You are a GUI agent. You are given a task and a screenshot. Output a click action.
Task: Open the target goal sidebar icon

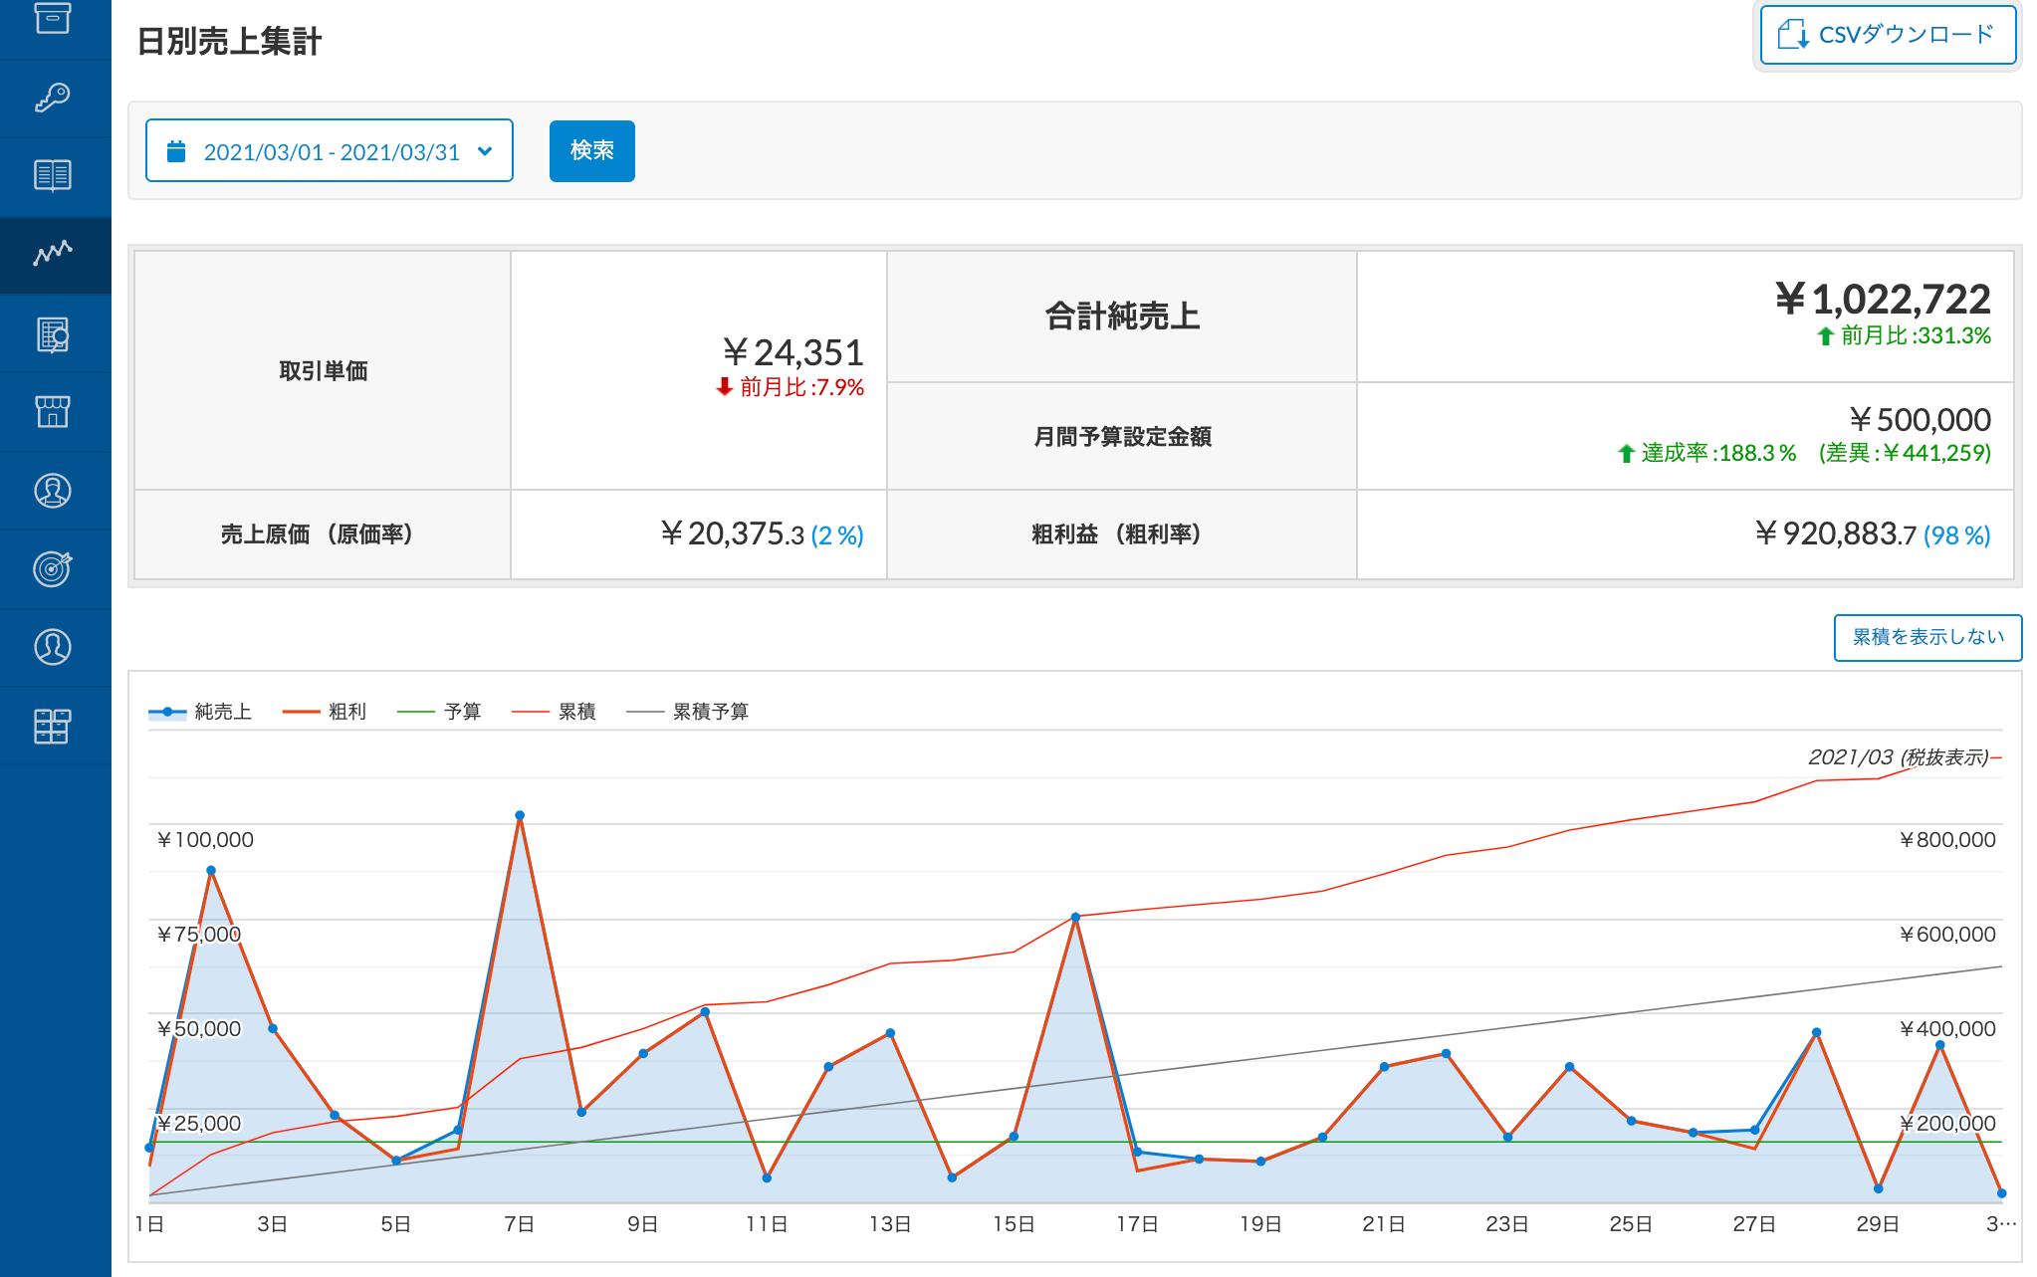coord(53,568)
